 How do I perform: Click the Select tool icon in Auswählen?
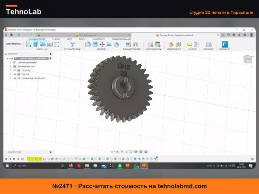tap(225, 44)
